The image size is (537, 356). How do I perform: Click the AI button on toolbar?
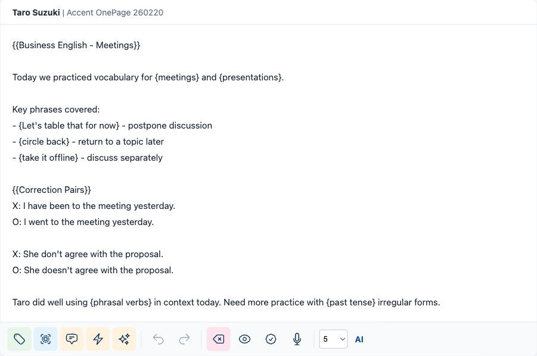tap(359, 339)
